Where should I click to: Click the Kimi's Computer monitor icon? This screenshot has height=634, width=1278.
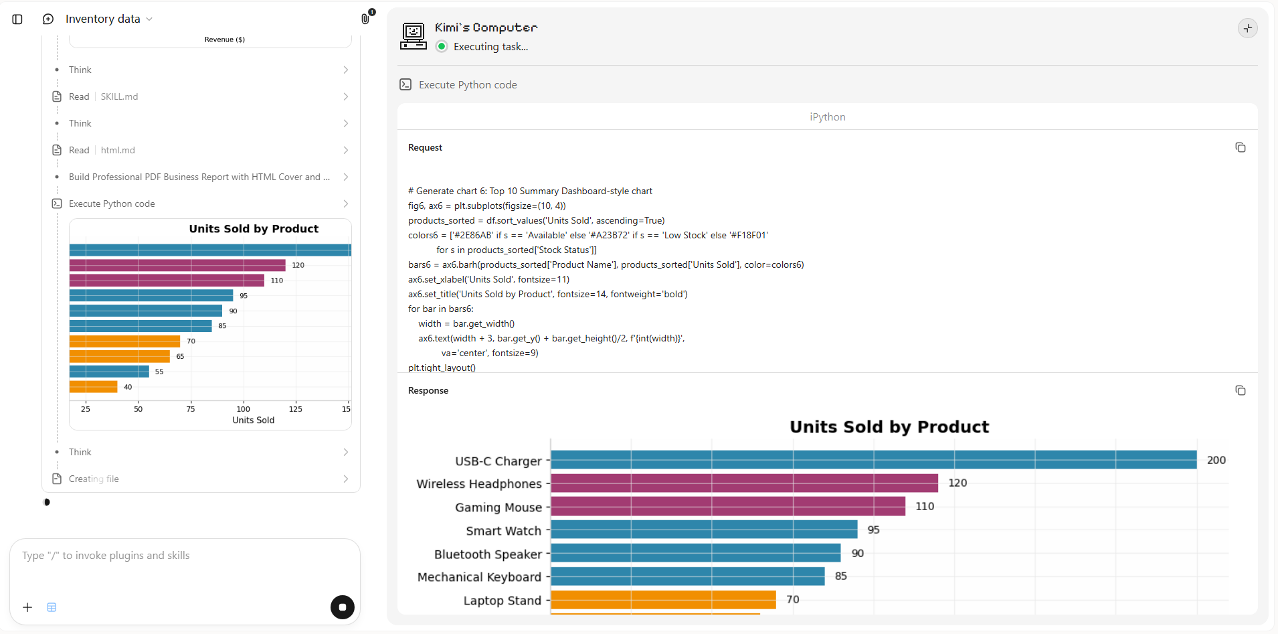point(414,36)
